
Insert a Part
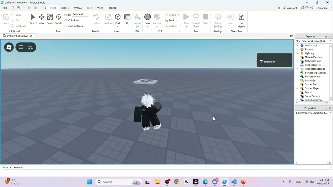point(118,17)
